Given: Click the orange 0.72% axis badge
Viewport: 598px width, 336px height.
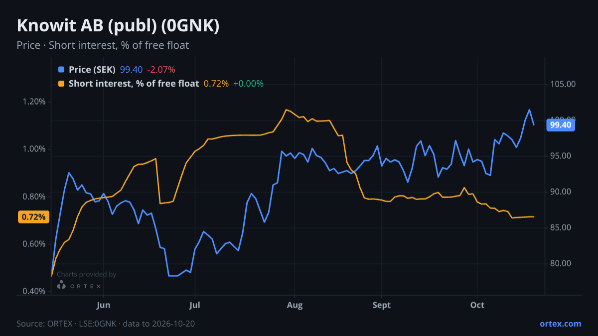Looking at the screenshot, I should (x=34, y=217).
